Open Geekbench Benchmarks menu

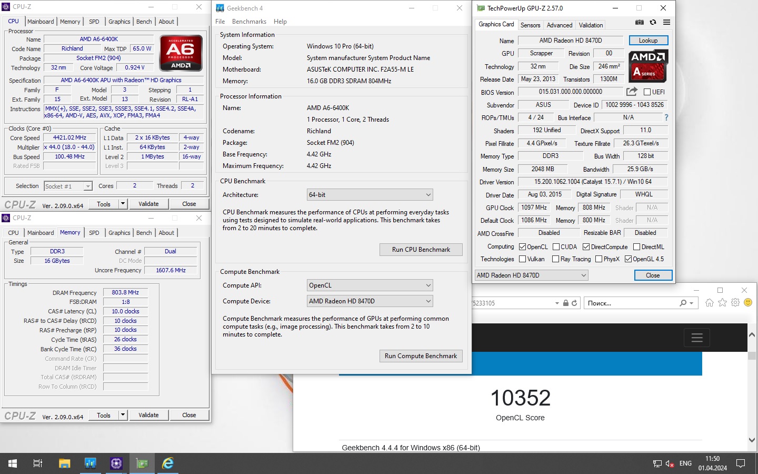(x=249, y=22)
